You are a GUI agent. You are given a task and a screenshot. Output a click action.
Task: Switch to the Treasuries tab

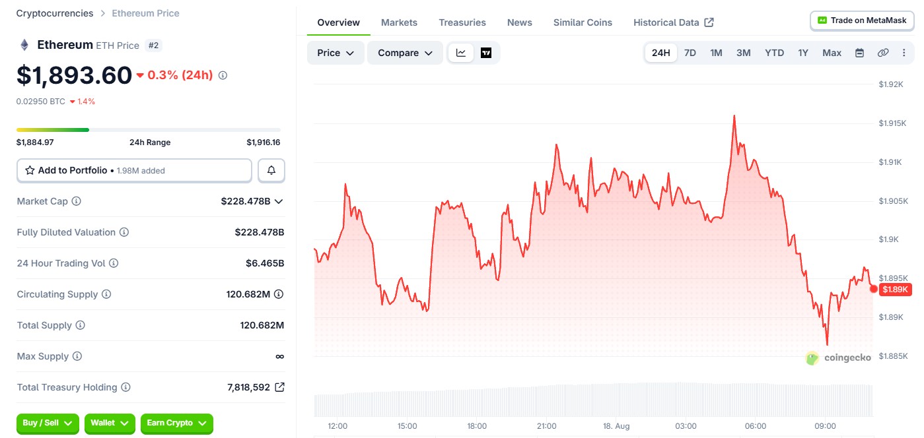coord(462,22)
